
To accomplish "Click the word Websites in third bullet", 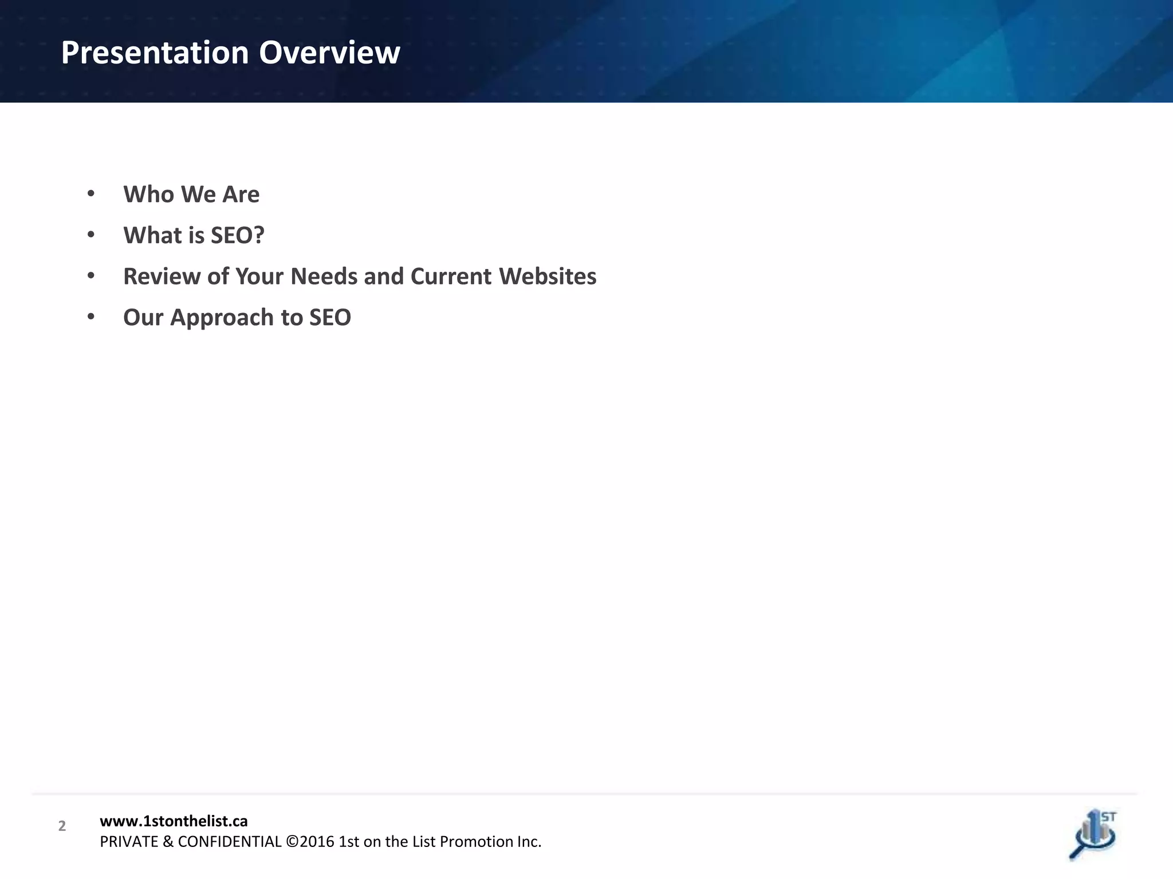I will [547, 276].
